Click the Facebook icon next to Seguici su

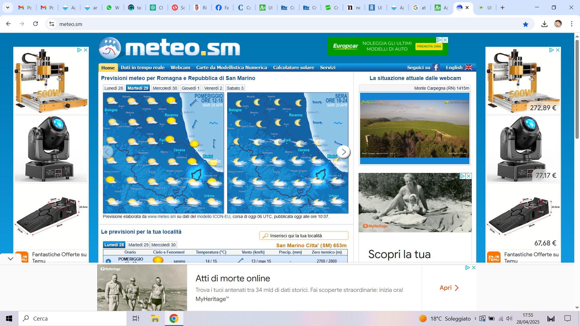436,68
